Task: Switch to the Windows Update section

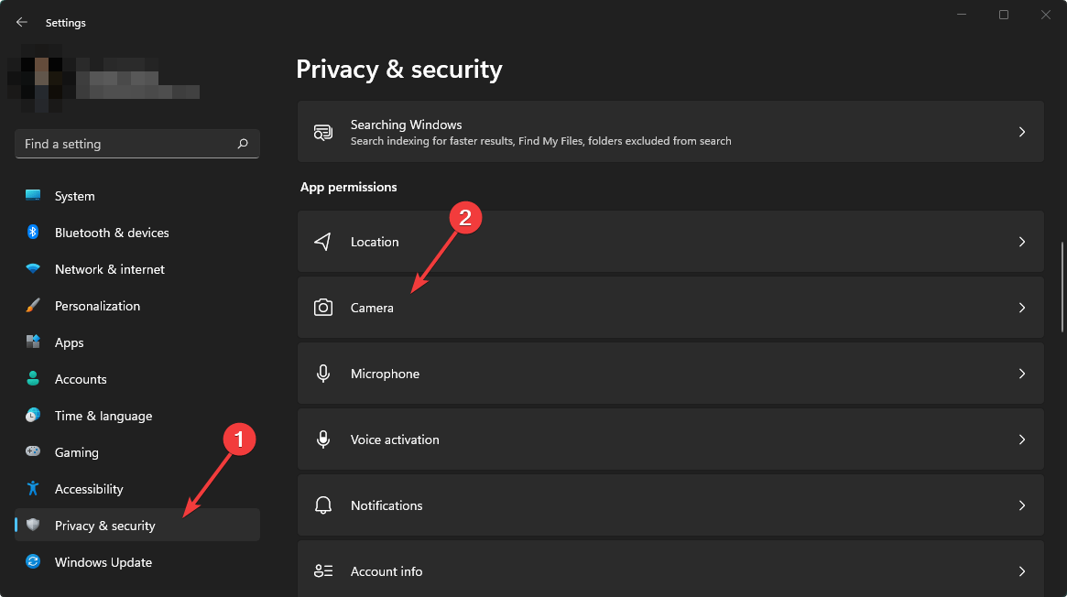Action: [x=103, y=561]
